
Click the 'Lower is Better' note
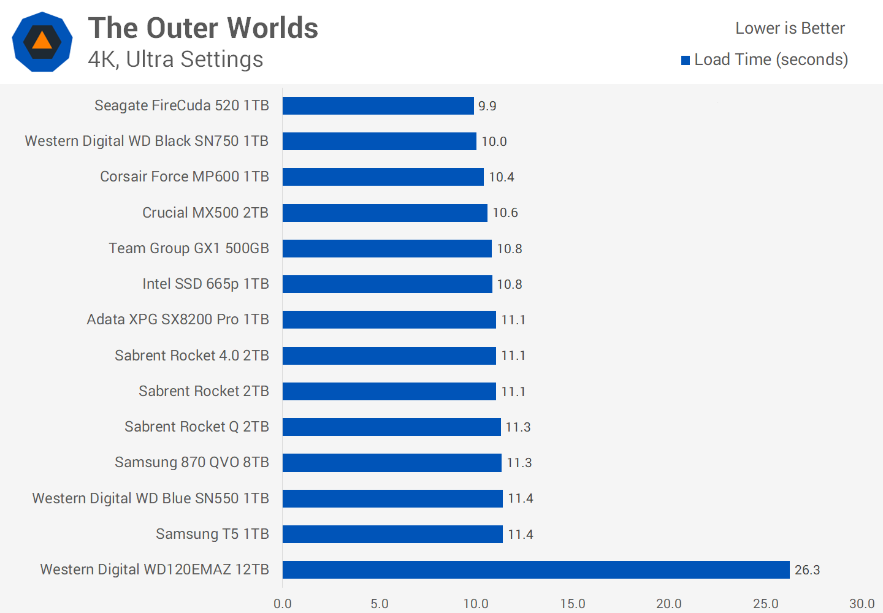pyautogui.click(x=790, y=28)
